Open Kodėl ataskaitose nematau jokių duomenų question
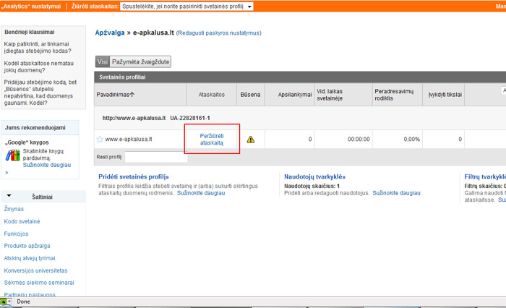This screenshot has height=308, width=506. (x=39, y=67)
